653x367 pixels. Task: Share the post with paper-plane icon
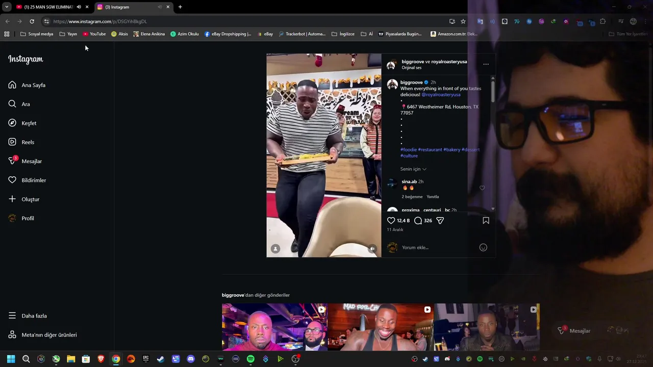(x=440, y=221)
